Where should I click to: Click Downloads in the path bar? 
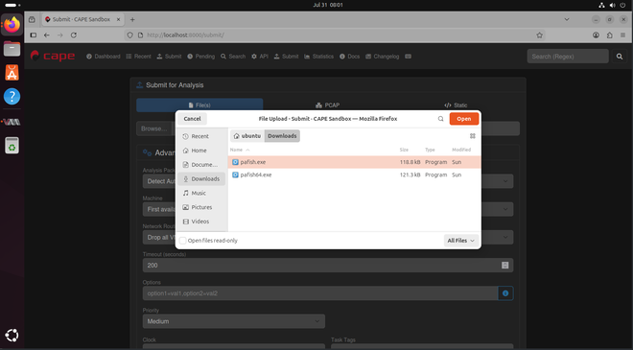(x=282, y=136)
